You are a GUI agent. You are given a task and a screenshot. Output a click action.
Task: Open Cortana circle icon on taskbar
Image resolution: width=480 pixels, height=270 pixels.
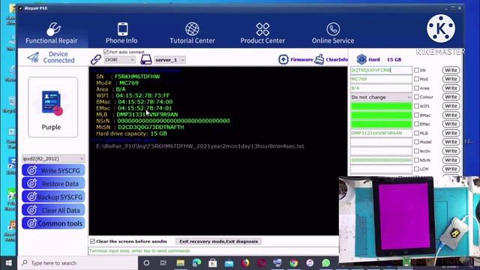click(146, 263)
